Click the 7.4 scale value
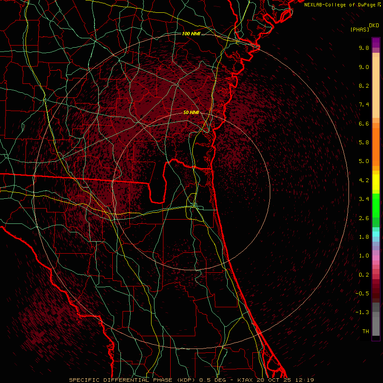The width and height of the screenshot is (383, 383). pyautogui.click(x=364, y=105)
